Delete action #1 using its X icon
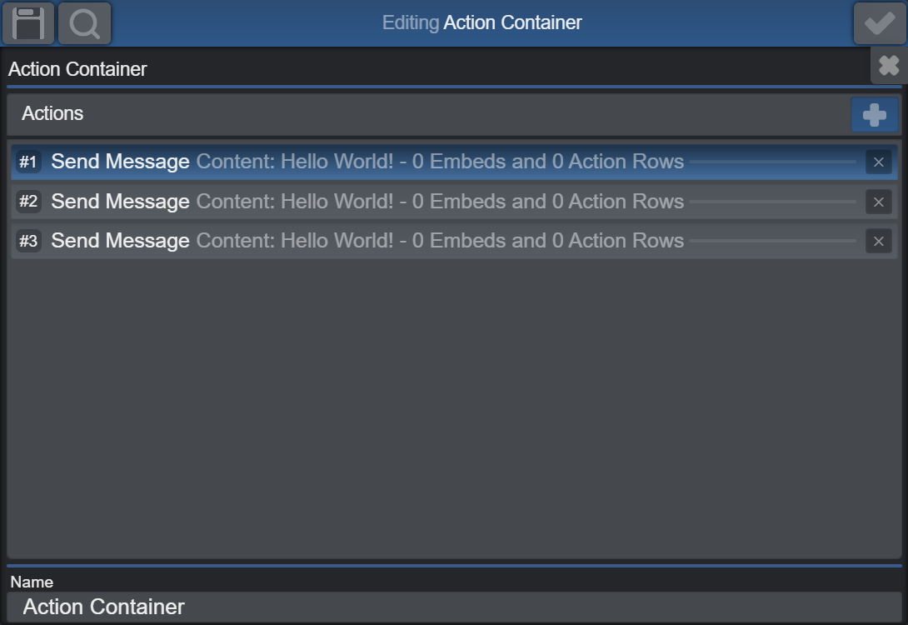Screen dimensions: 908x625 pyautogui.click(x=878, y=162)
